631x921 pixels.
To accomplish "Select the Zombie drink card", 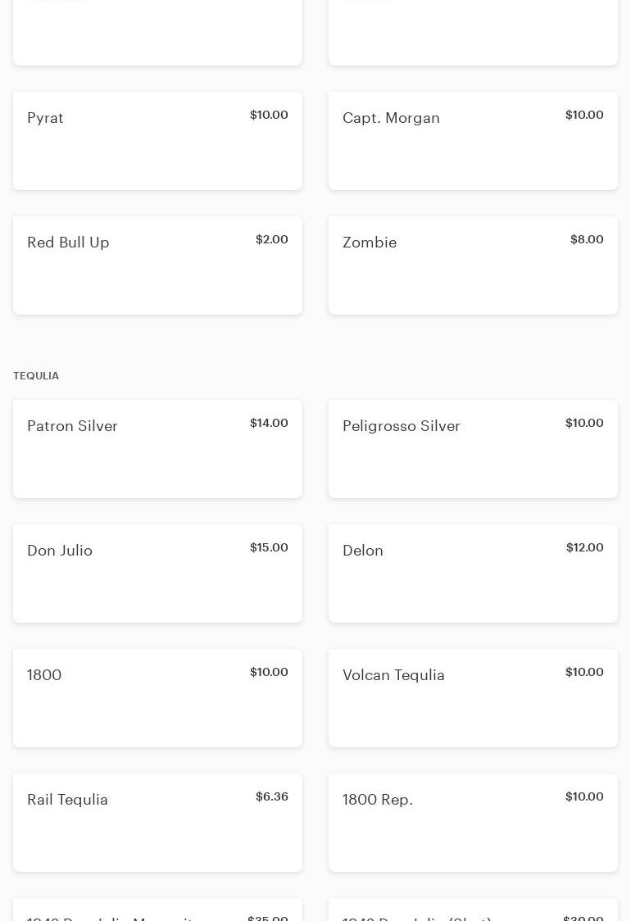I will point(473,265).
